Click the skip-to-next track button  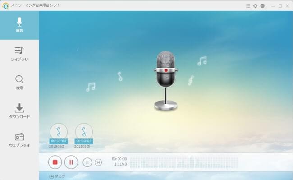coord(98,162)
